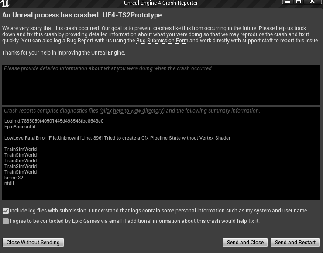Click the EpicAccountId line
Viewport: 323px width, 253px height.
pyautogui.click(x=21, y=126)
